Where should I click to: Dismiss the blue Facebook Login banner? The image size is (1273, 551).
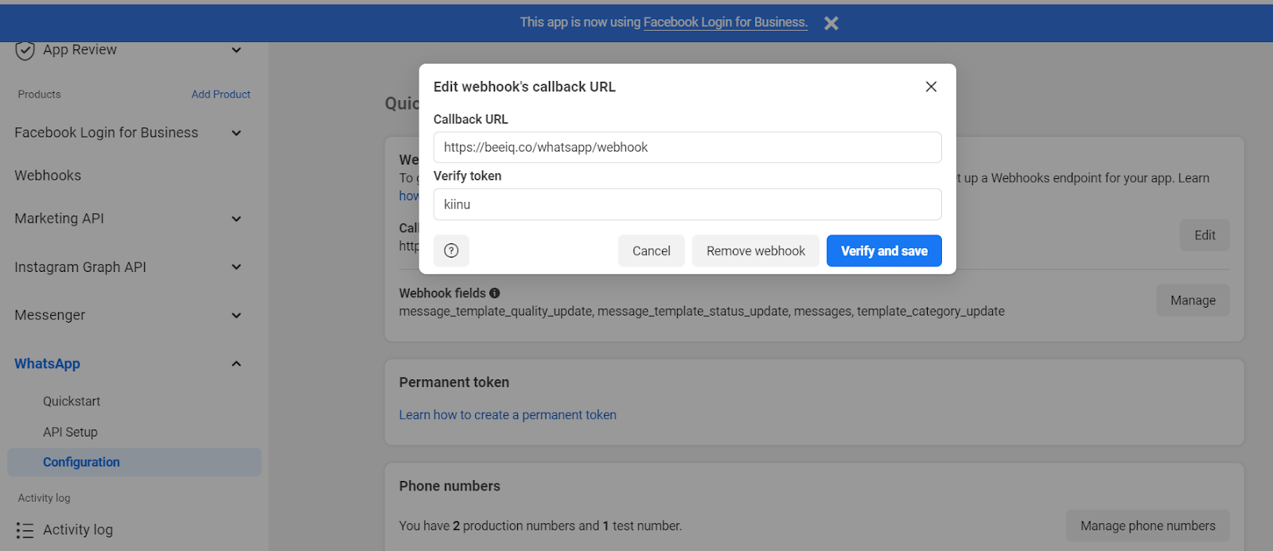click(x=831, y=23)
